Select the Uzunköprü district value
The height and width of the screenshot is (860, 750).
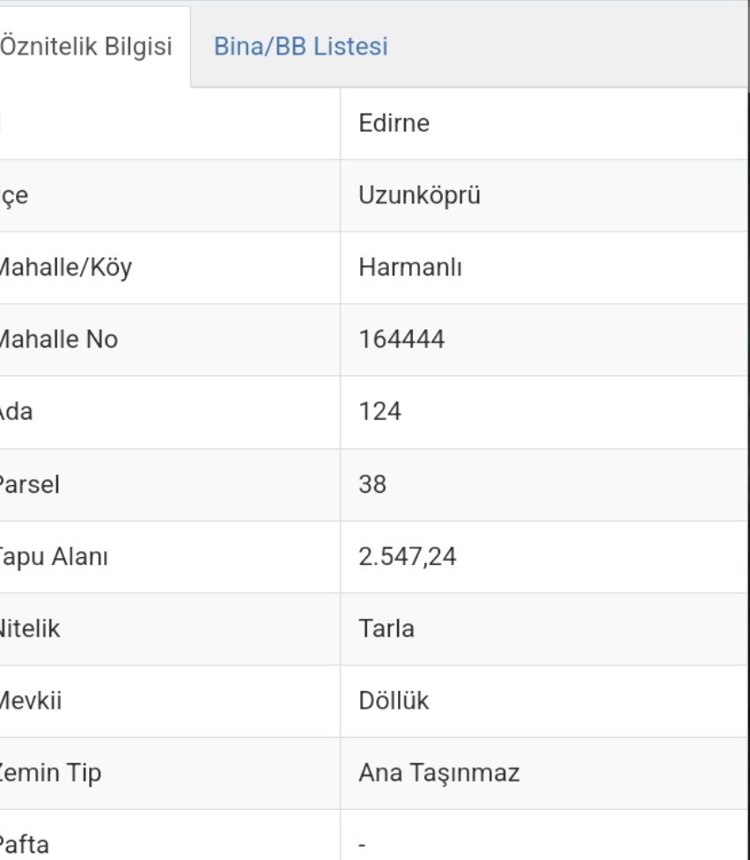pyautogui.click(x=419, y=195)
